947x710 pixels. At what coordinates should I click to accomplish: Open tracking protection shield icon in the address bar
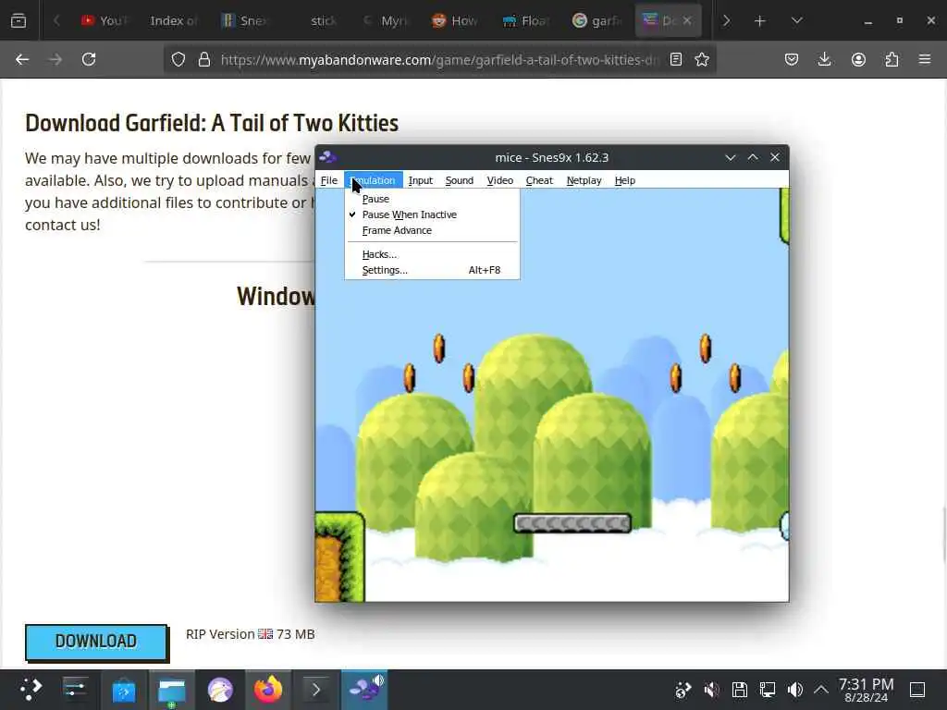(178, 59)
